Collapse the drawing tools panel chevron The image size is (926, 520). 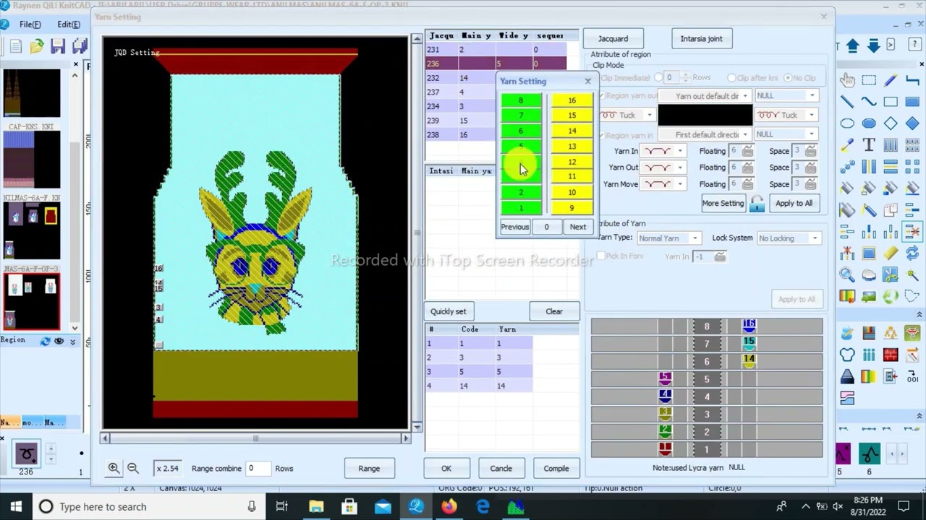[920, 315]
